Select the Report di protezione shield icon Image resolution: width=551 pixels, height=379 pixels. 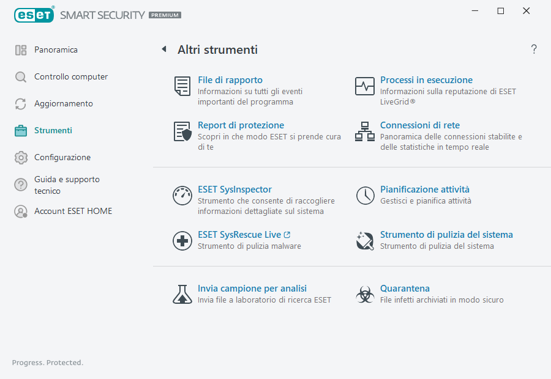click(x=182, y=131)
